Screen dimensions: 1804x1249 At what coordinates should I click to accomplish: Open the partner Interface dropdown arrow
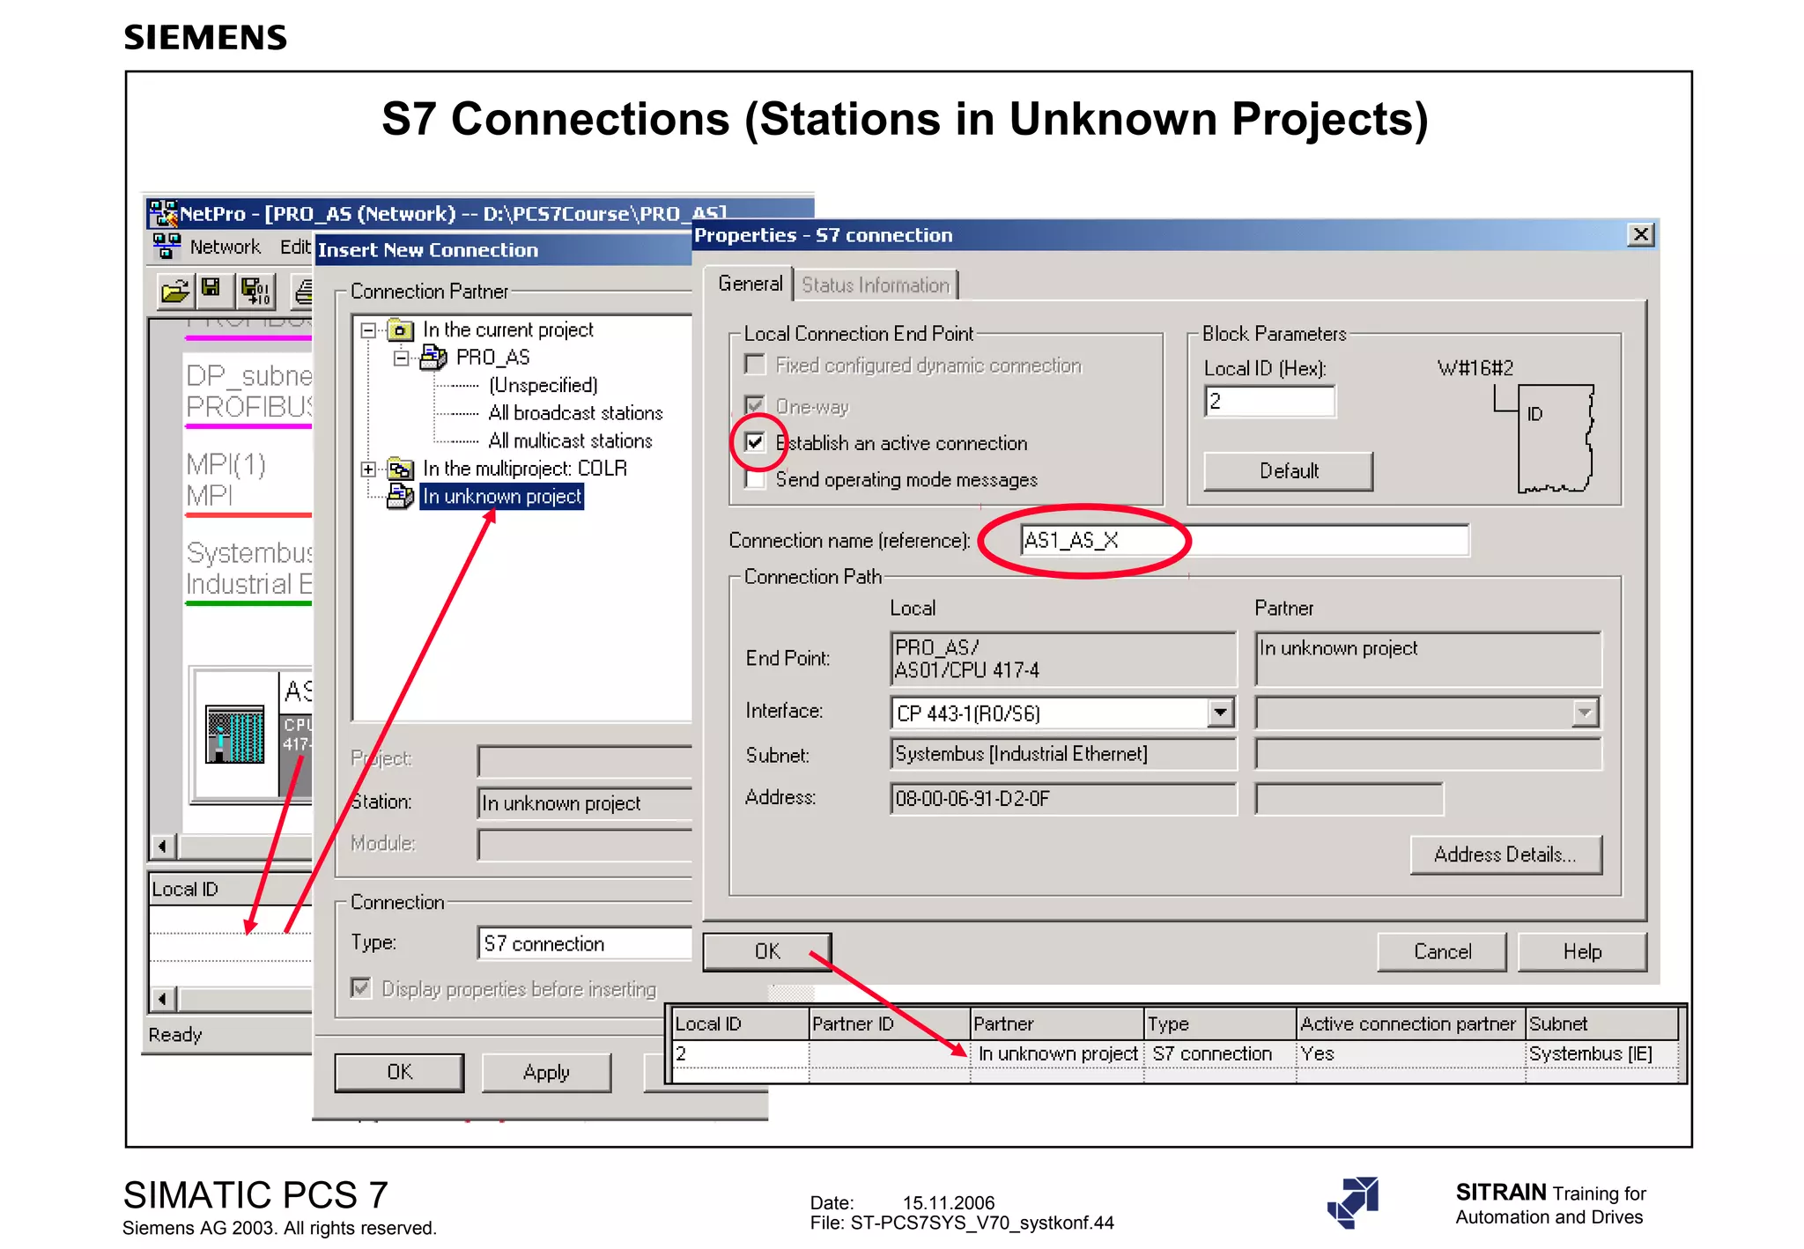[1585, 712]
